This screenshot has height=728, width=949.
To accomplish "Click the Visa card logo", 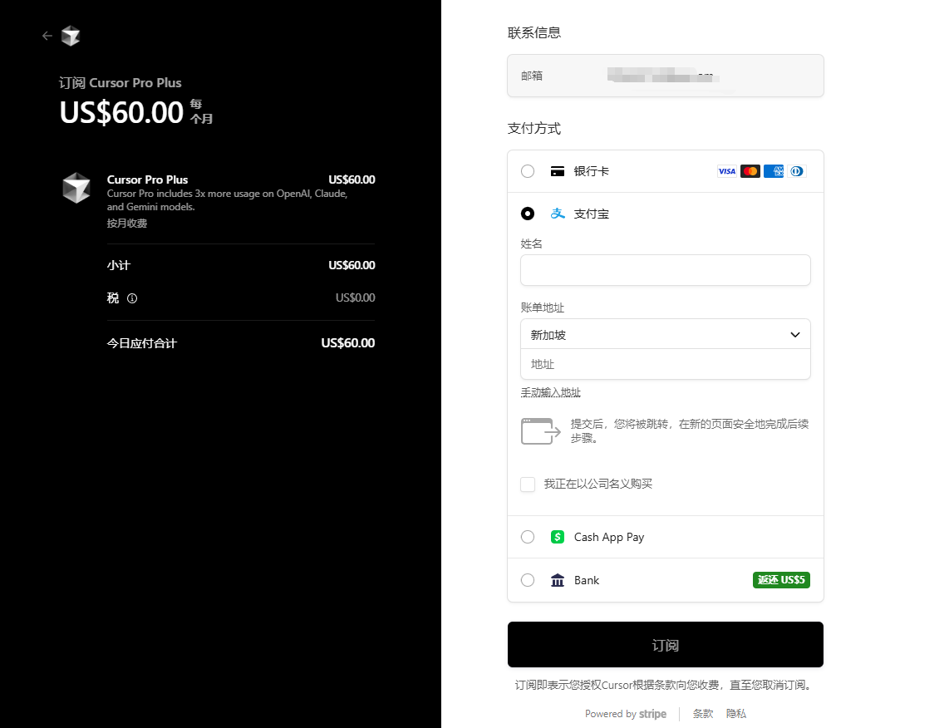I will coord(727,171).
